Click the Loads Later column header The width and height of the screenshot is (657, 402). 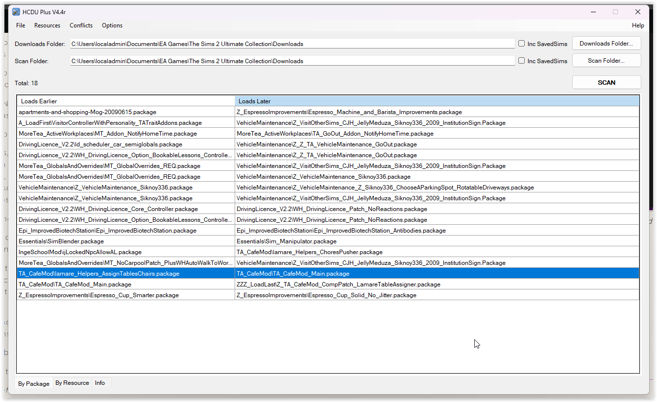[x=436, y=100]
